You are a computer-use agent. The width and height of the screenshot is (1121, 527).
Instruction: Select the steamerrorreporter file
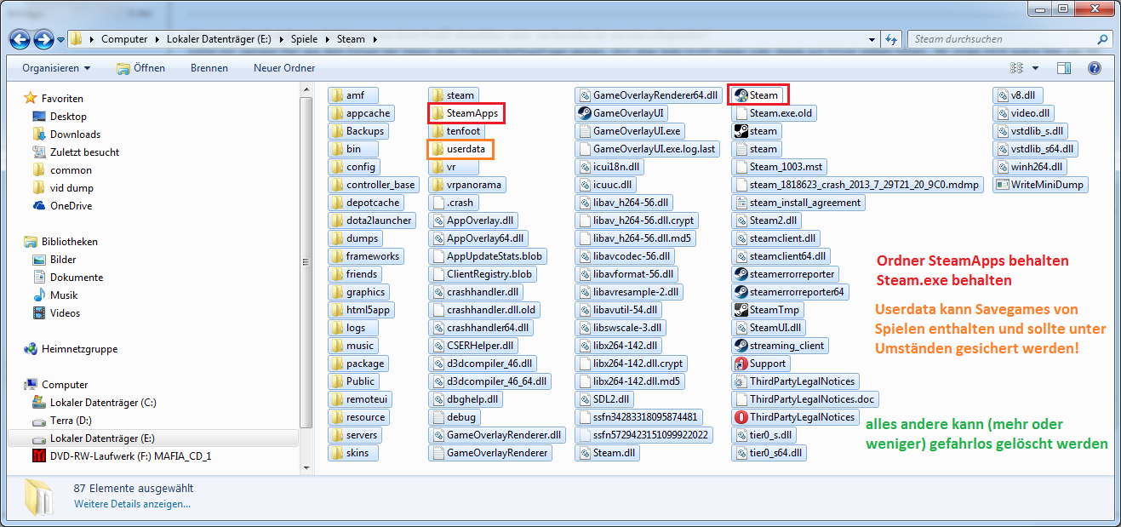tap(785, 274)
